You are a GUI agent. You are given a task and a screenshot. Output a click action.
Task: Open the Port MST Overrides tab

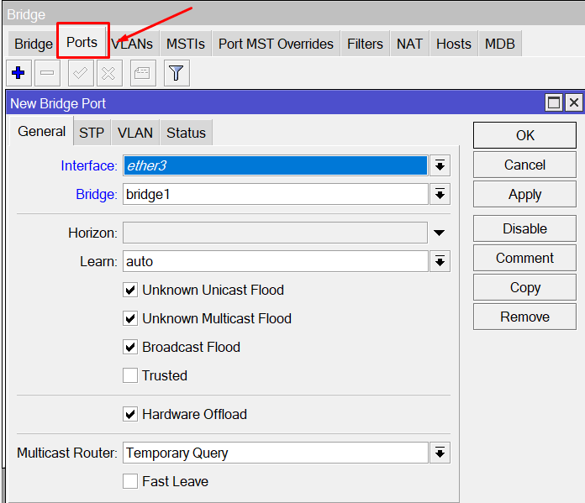[276, 44]
